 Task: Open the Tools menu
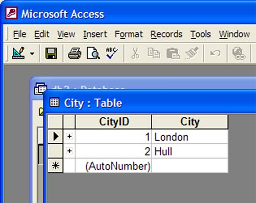201,34
